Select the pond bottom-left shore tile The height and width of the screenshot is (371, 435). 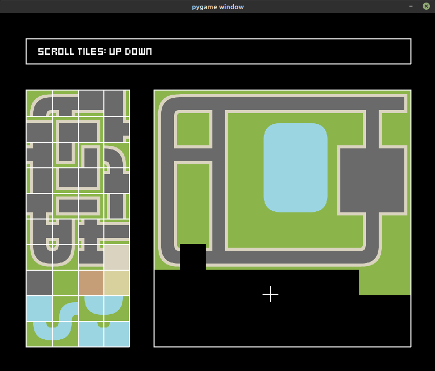(91, 309)
